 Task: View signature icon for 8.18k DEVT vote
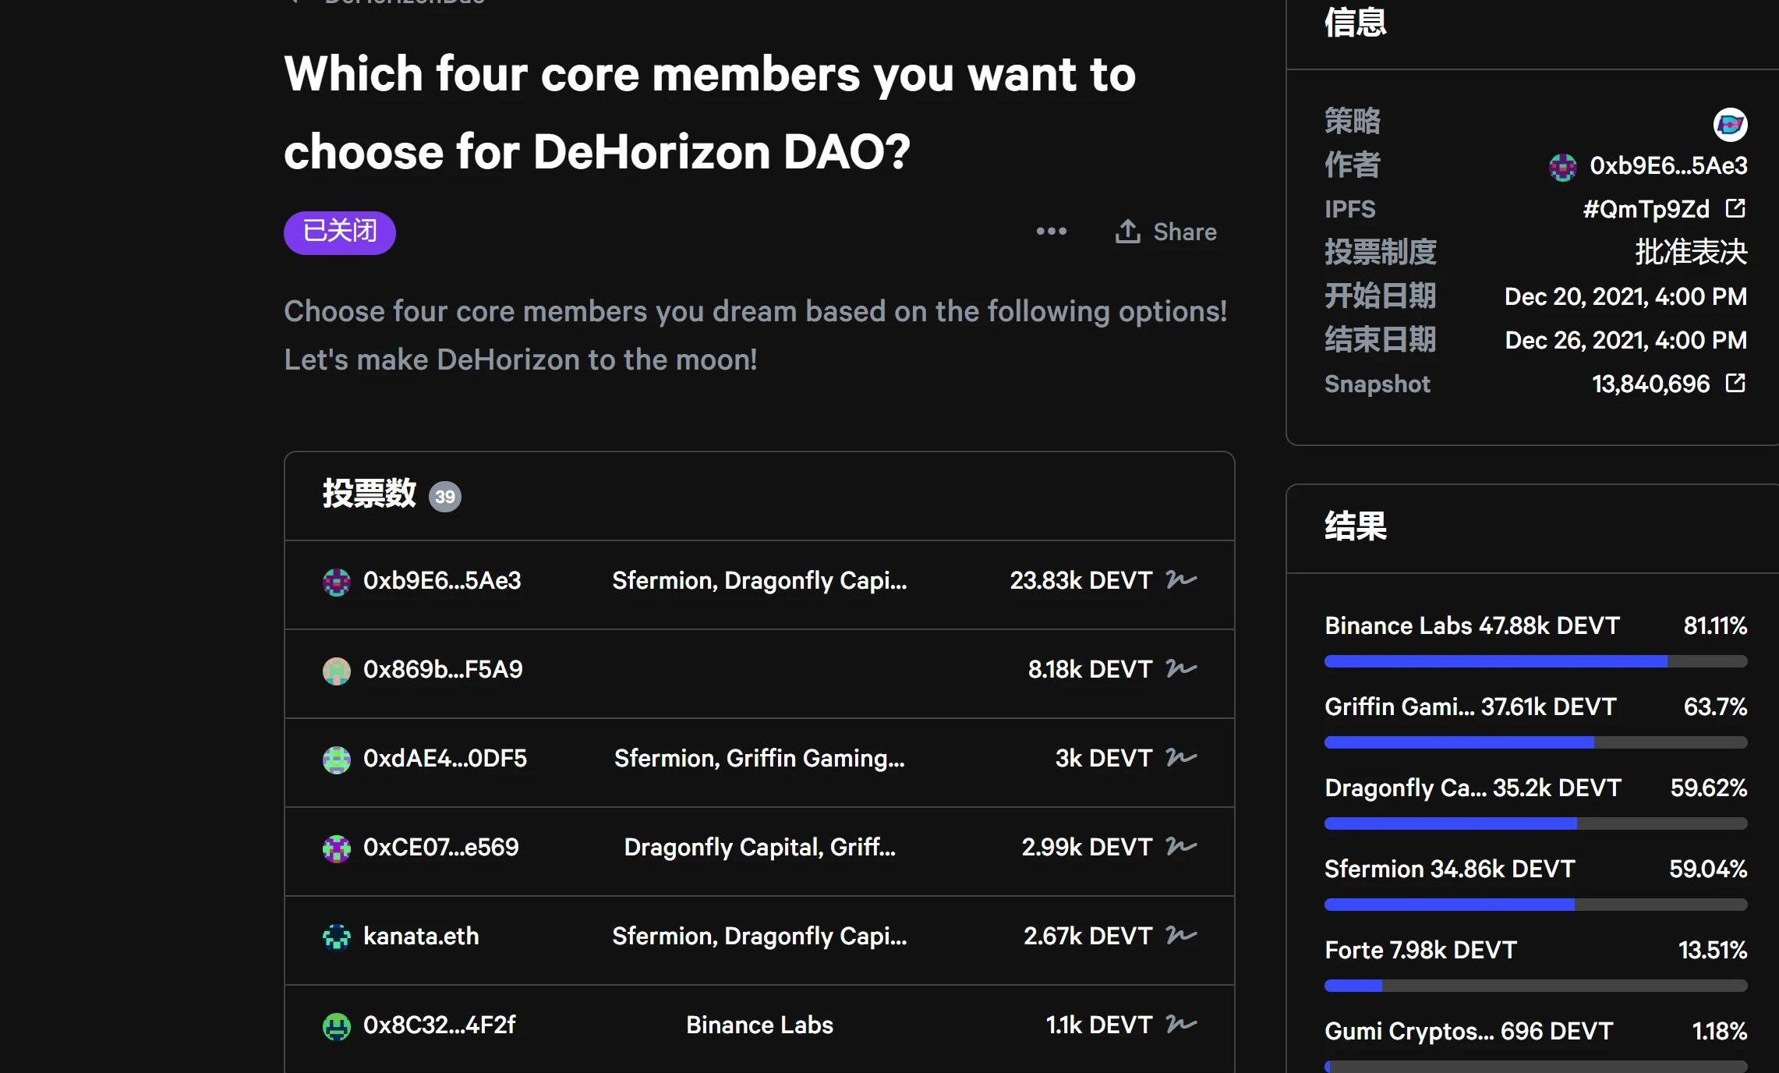click(1181, 668)
